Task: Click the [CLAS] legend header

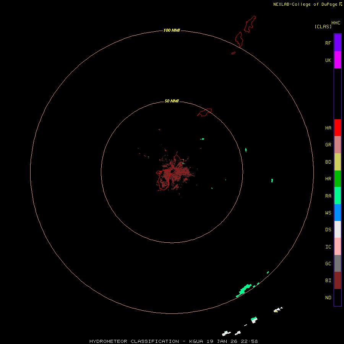Action: coord(323,26)
